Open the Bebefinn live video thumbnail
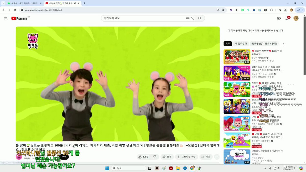This screenshot has height=172, width=306. coord(237,123)
